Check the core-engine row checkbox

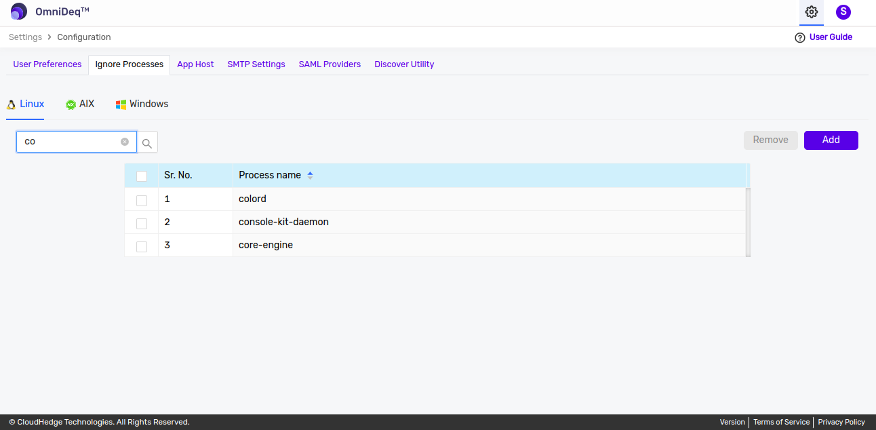[x=142, y=247]
